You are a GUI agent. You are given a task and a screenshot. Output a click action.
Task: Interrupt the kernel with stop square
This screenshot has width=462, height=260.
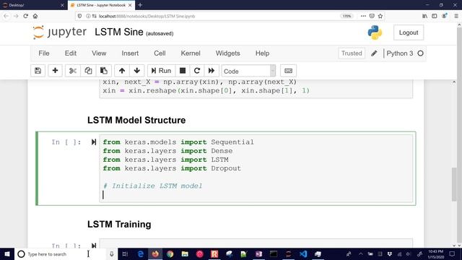pos(183,71)
